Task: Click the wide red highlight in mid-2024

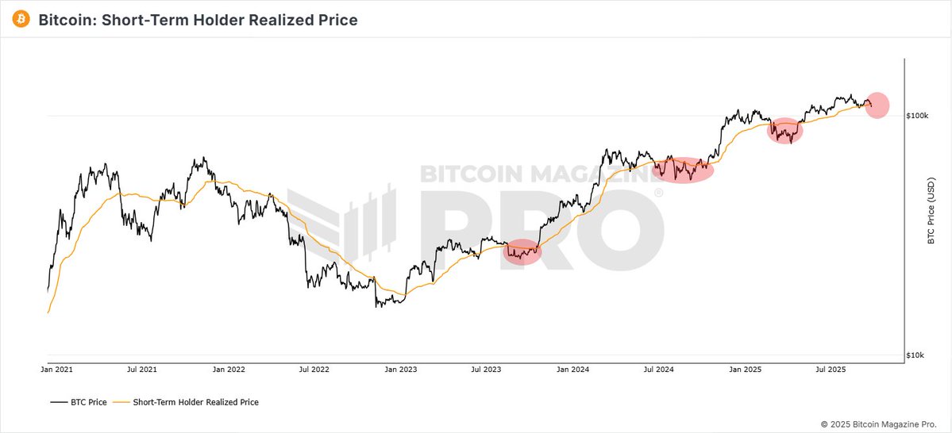Action: 683,170
